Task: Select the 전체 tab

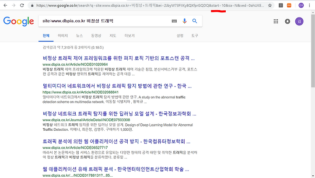Action: (x=46, y=36)
